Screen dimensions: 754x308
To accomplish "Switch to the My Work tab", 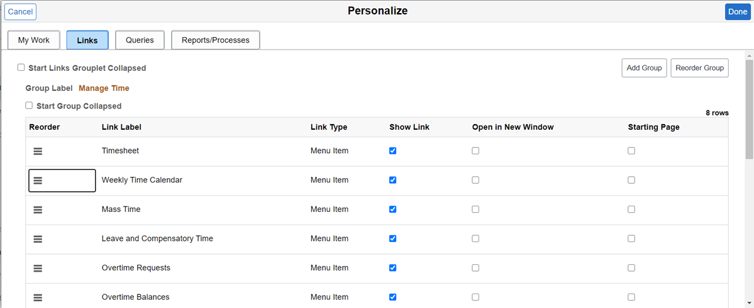I will [34, 40].
